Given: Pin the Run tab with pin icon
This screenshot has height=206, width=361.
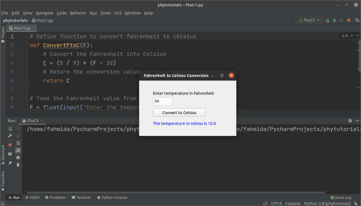Looking at the screenshot, I should pyautogui.click(x=10, y=162).
